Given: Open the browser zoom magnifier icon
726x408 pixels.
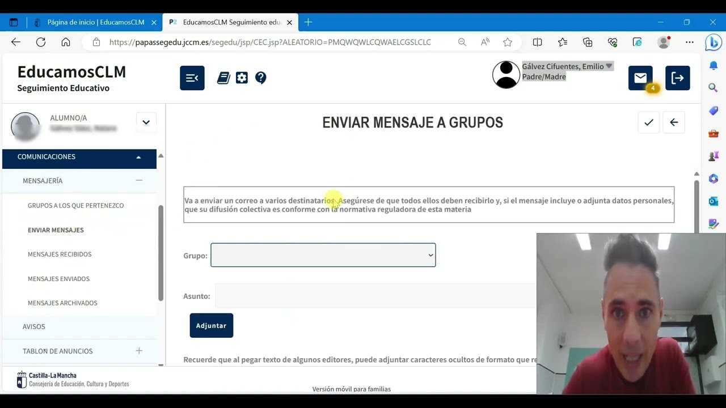Looking at the screenshot, I should point(462,42).
